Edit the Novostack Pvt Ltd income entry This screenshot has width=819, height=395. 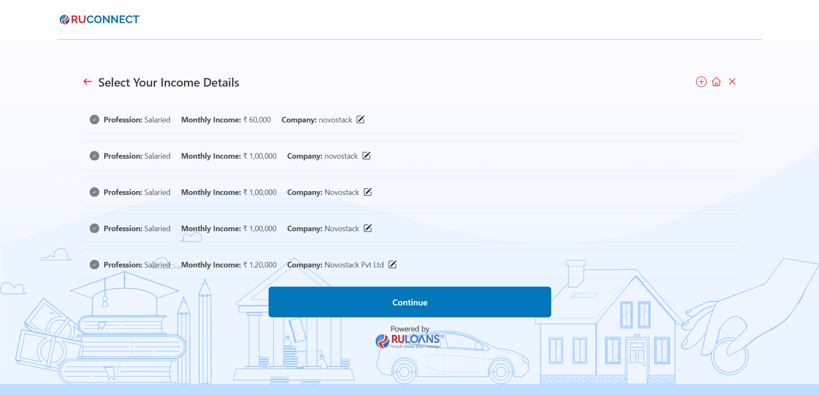pyautogui.click(x=392, y=264)
